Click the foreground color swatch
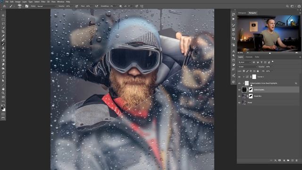This screenshot has width=302, height=170. (x=2, y=108)
